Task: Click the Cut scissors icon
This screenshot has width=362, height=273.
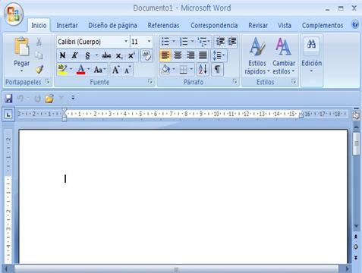Action: tap(39, 42)
